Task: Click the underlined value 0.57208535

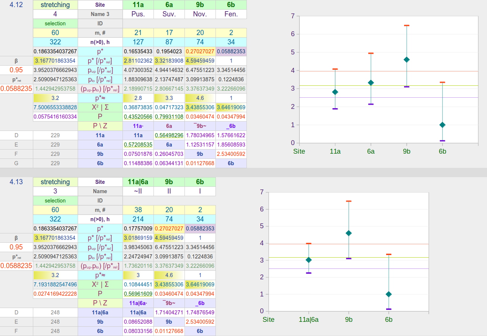Action: 138,145
